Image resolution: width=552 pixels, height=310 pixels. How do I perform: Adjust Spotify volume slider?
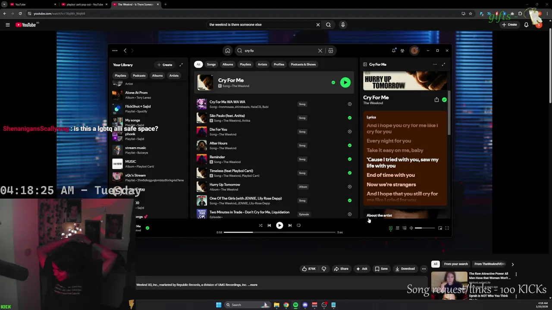pos(425,228)
